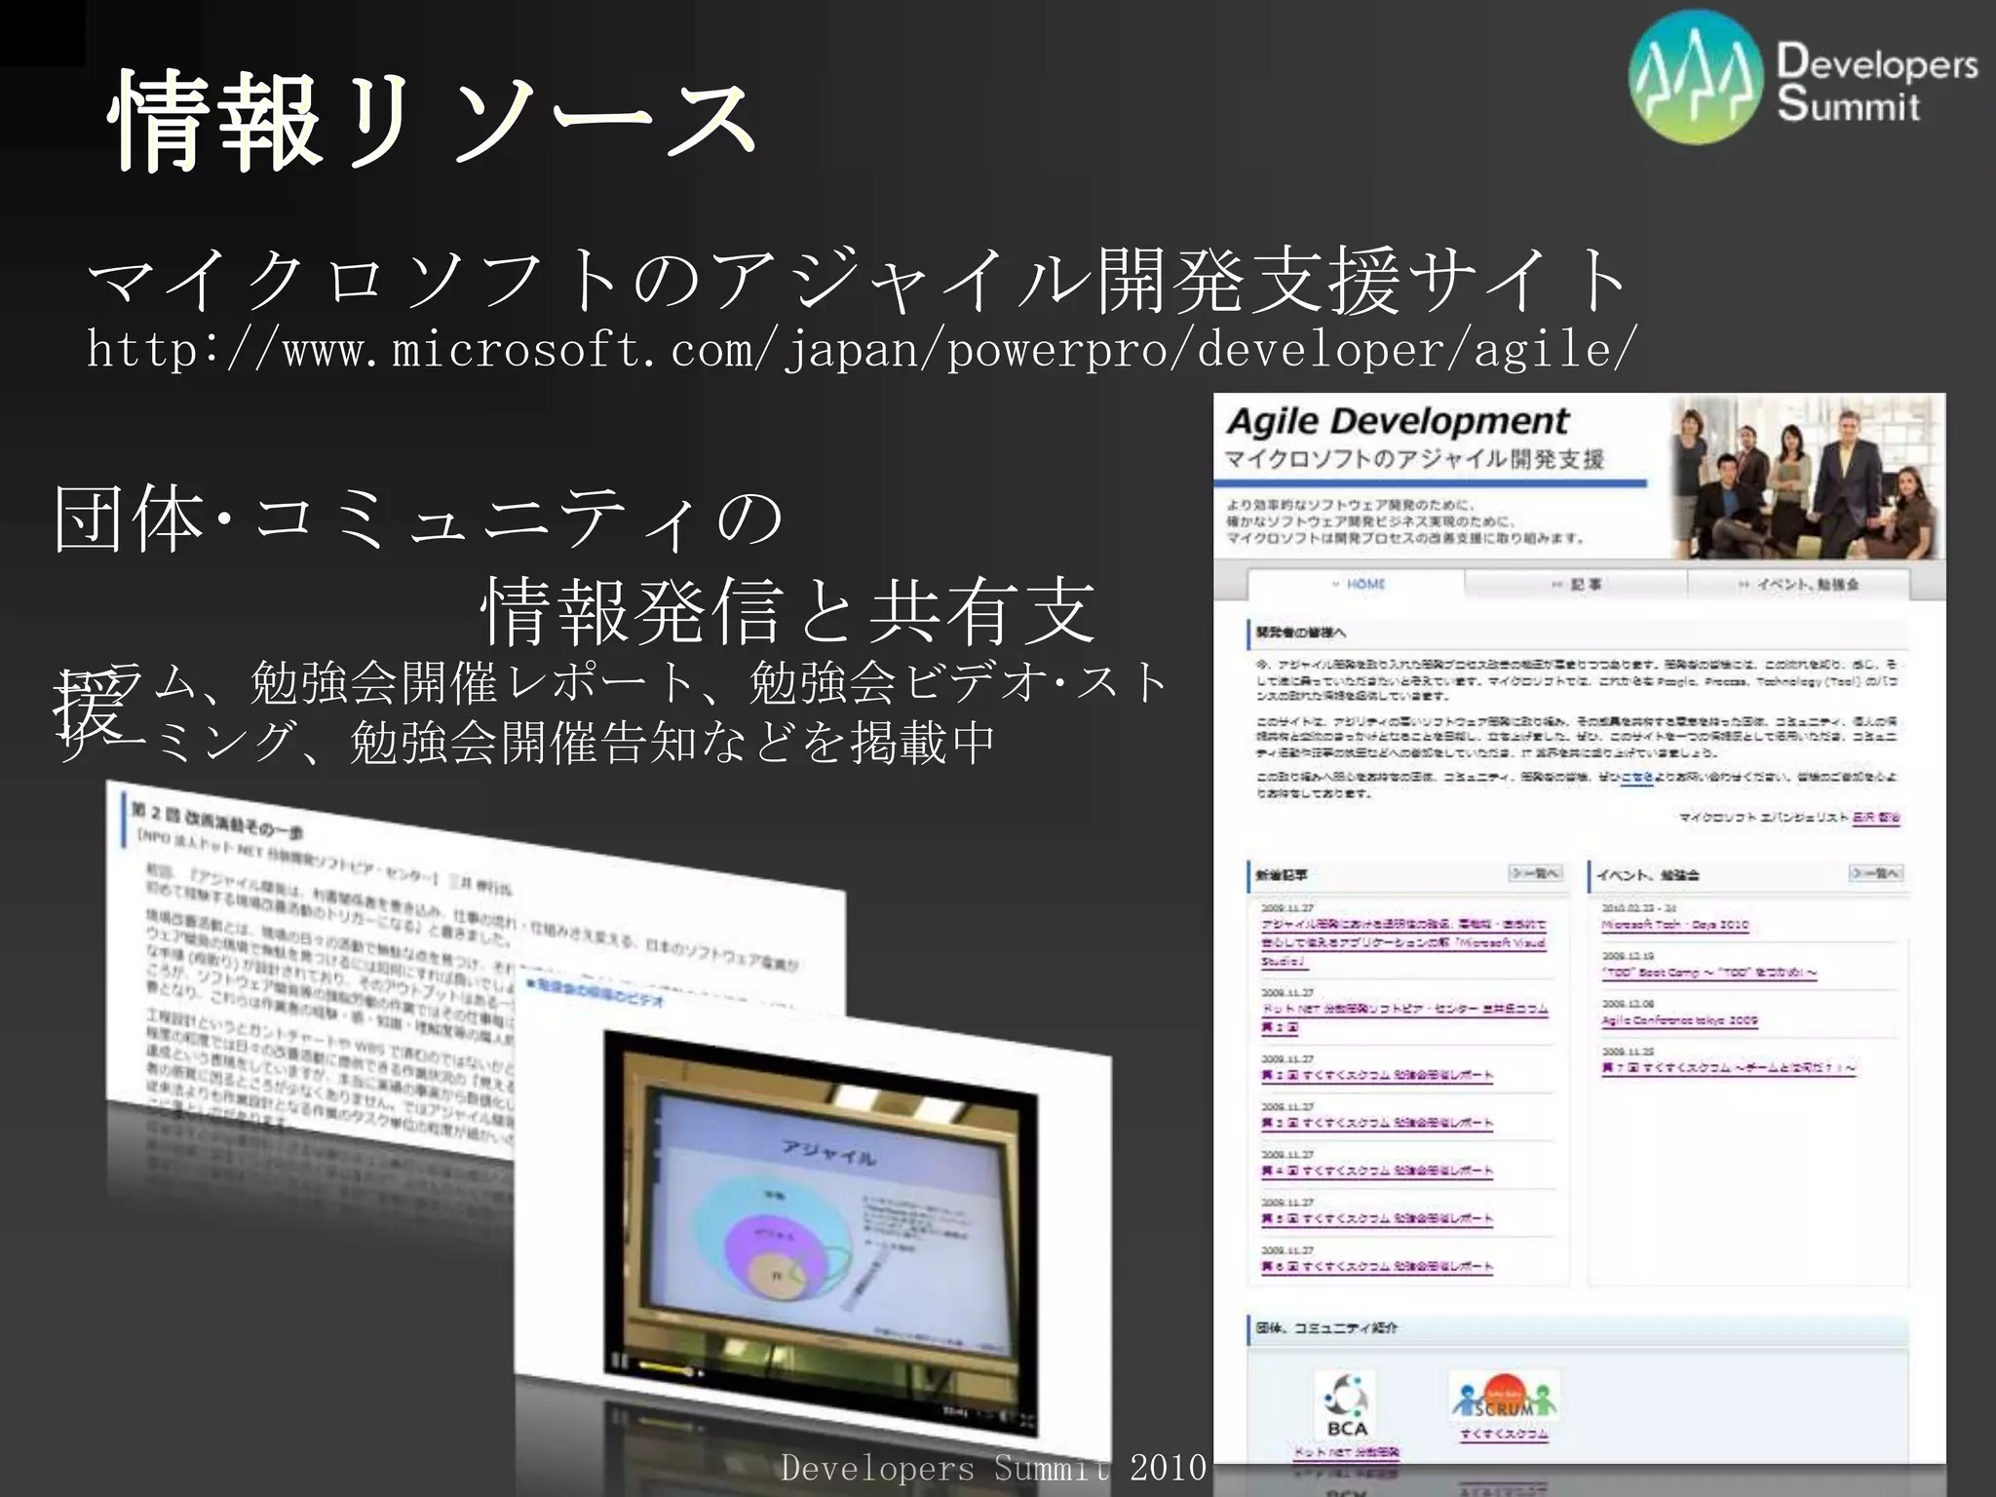Open 第7回 すくすくスクラム event link

pyautogui.click(x=1728, y=1068)
